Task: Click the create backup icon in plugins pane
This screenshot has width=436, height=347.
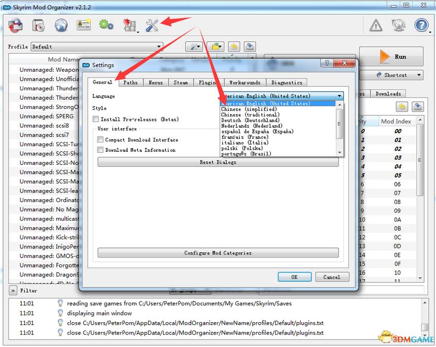Action: (x=417, y=106)
